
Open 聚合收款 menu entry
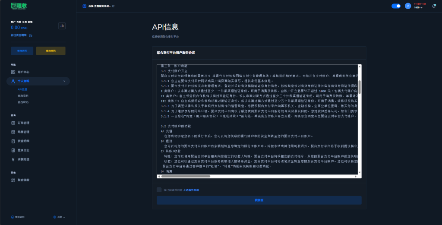tap(23, 180)
